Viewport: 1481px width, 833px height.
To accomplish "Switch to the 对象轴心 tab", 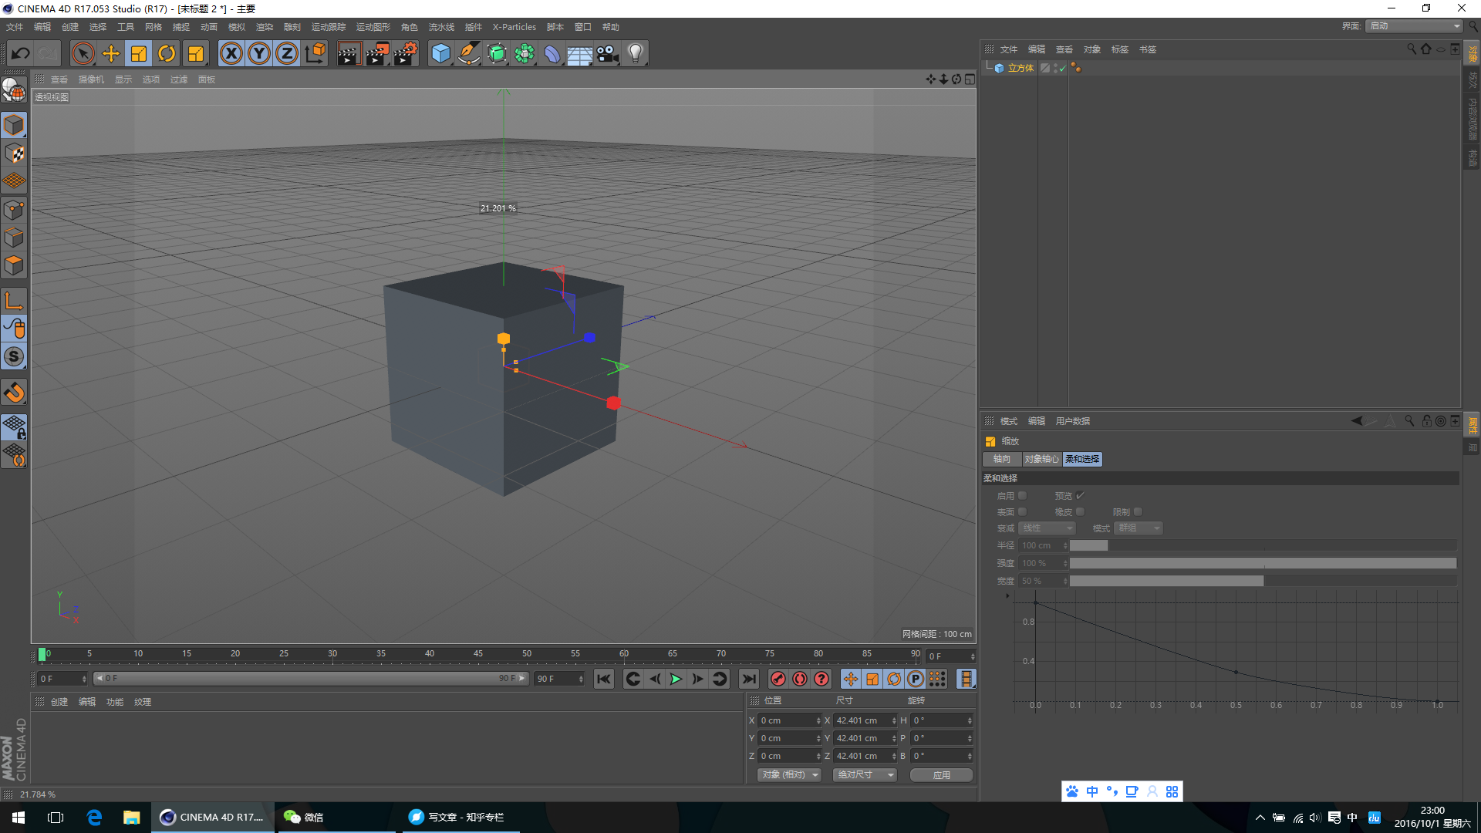I will (1042, 459).
